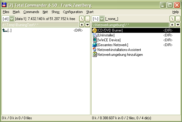Screen dimensions: 182x122
Task: Open the Files menu
Action: pyautogui.click(x=6, y=12)
